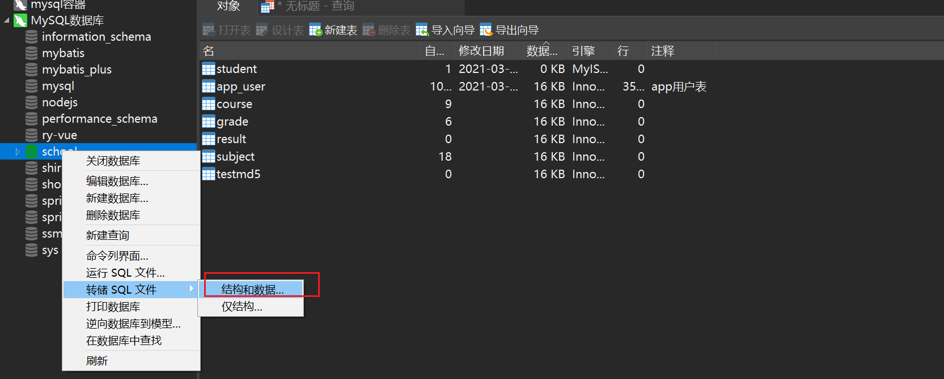Sort tables by the 修改日期 column header

point(481,51)
